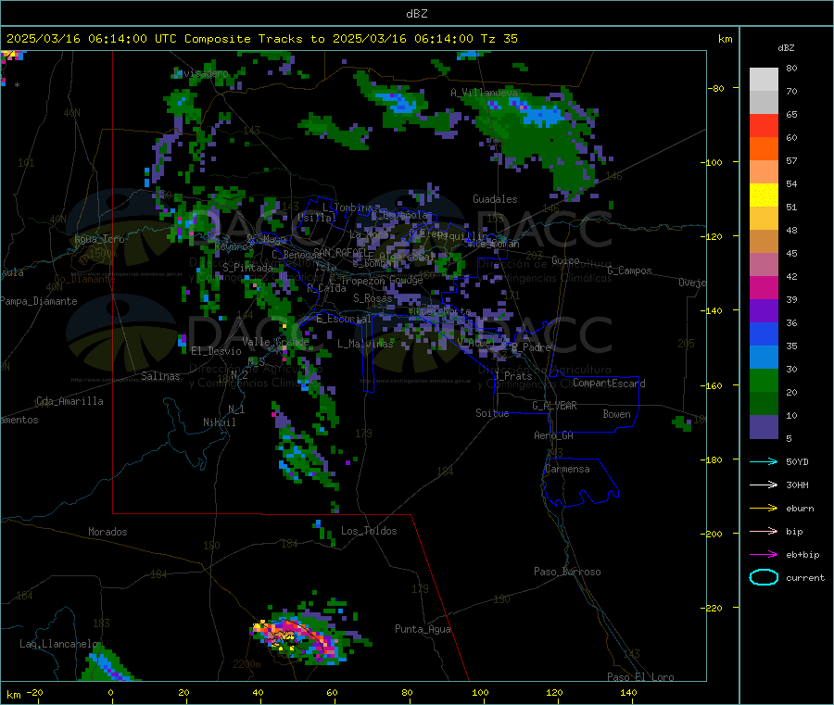Select the purple 5 dBZ color swatch
The height and width of the screenshot is (705, 834).
[x=764, y=427]
